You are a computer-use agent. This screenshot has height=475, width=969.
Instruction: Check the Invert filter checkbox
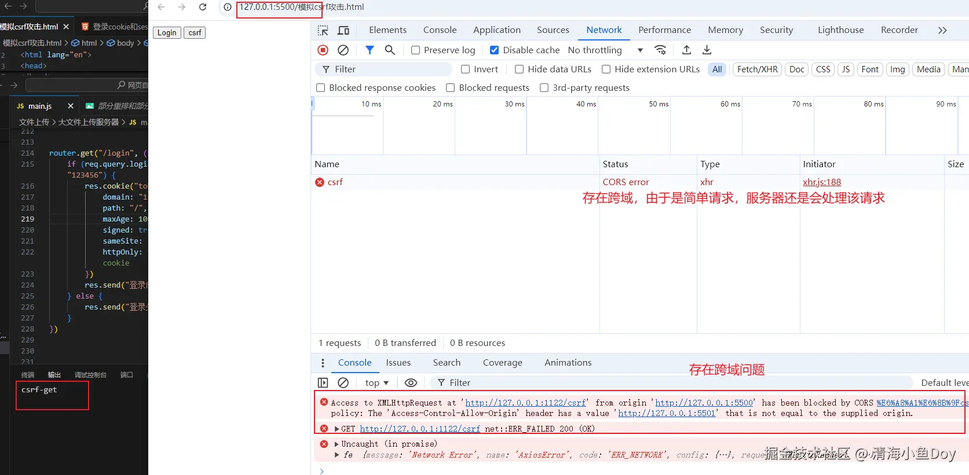465,69
